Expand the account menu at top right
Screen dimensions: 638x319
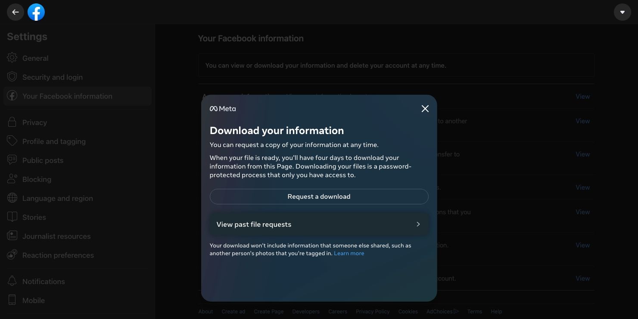[x=622, y=12]
